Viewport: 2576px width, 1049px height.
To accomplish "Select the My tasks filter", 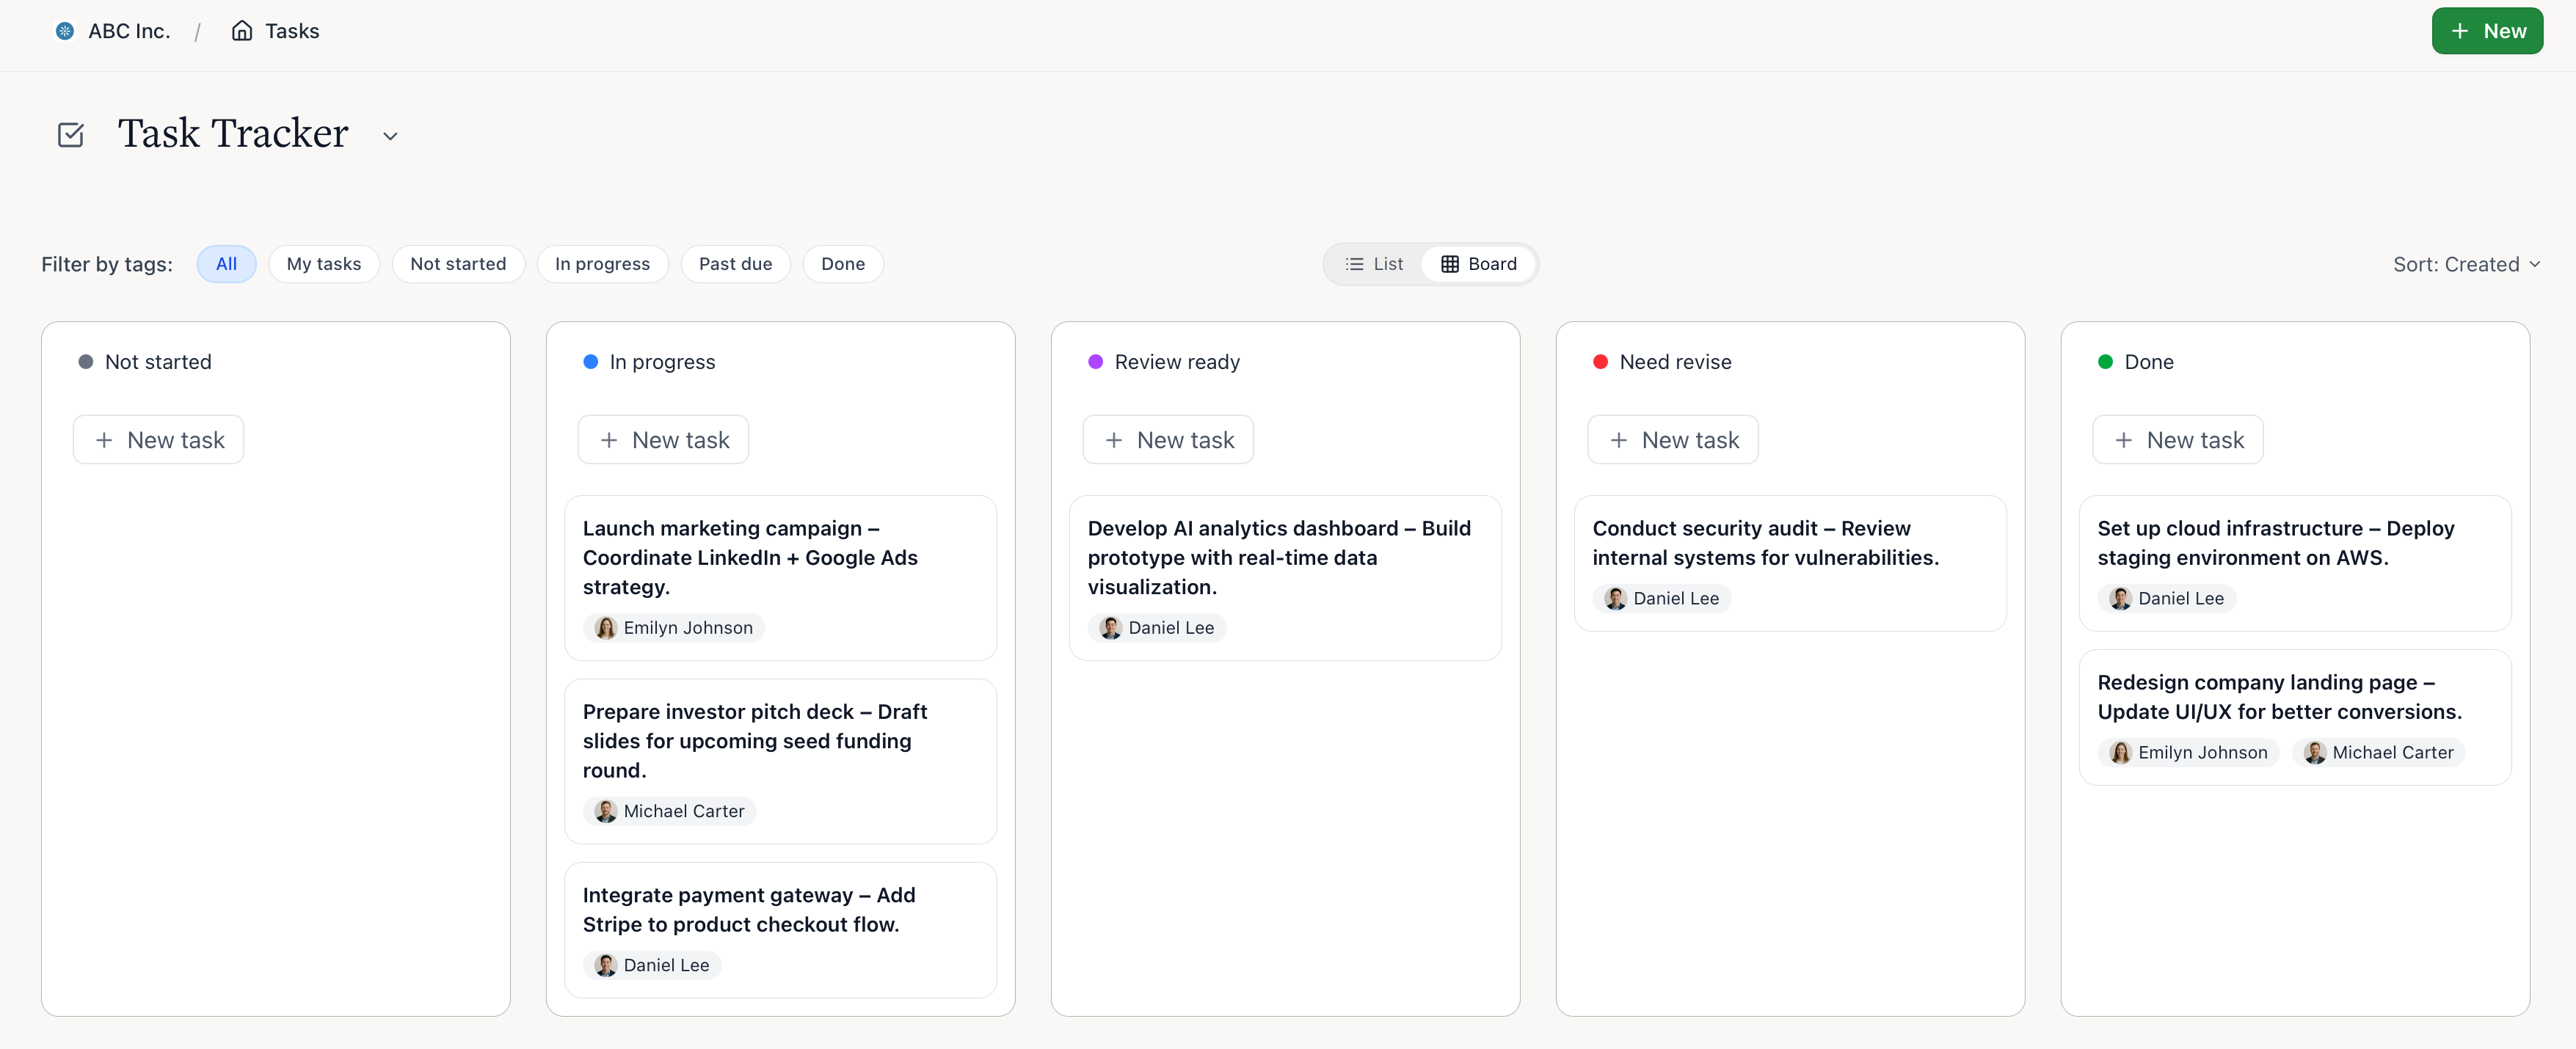I will [324, 264].
